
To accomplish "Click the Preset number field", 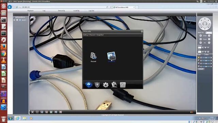I will 199,48.
